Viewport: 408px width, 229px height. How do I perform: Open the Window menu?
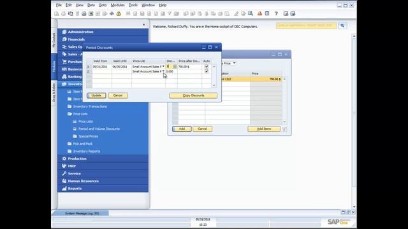148,5
